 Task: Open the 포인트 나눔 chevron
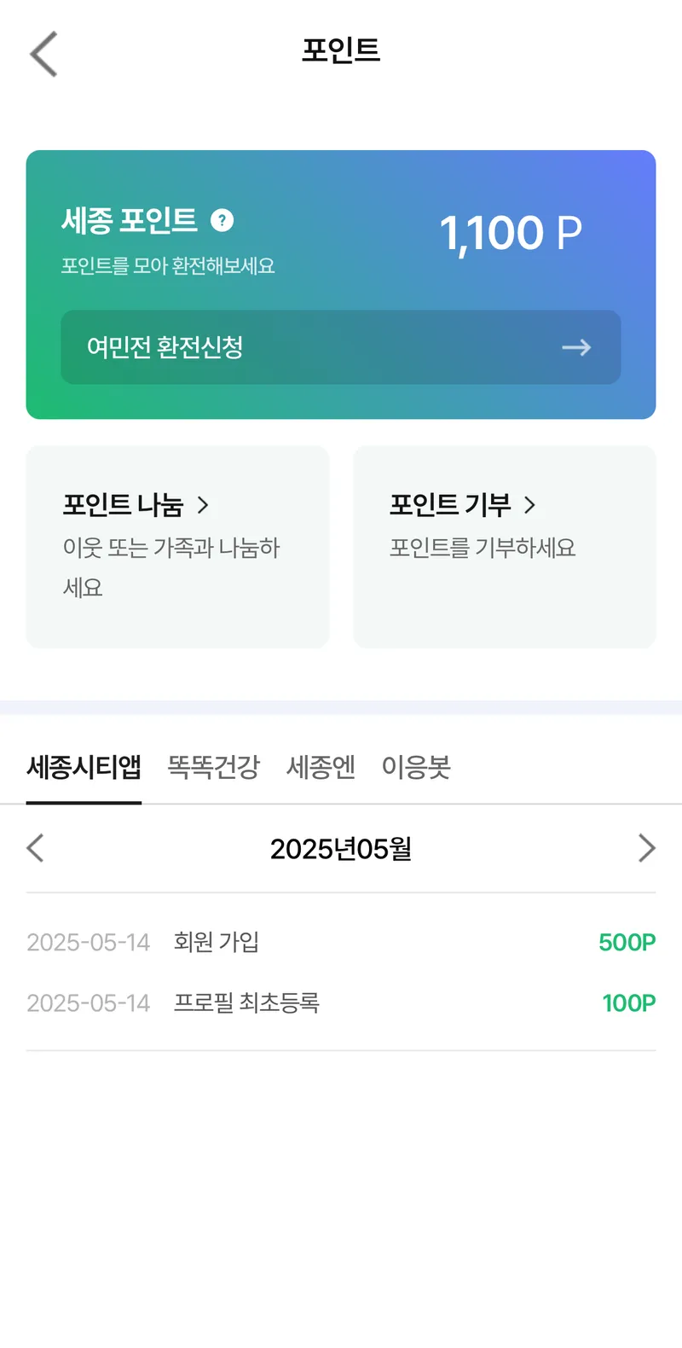tap(203, 505)
